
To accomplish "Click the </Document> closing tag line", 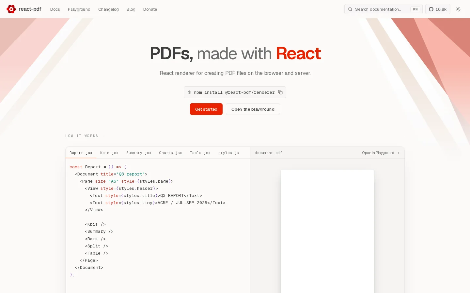I will coord(89,268).
